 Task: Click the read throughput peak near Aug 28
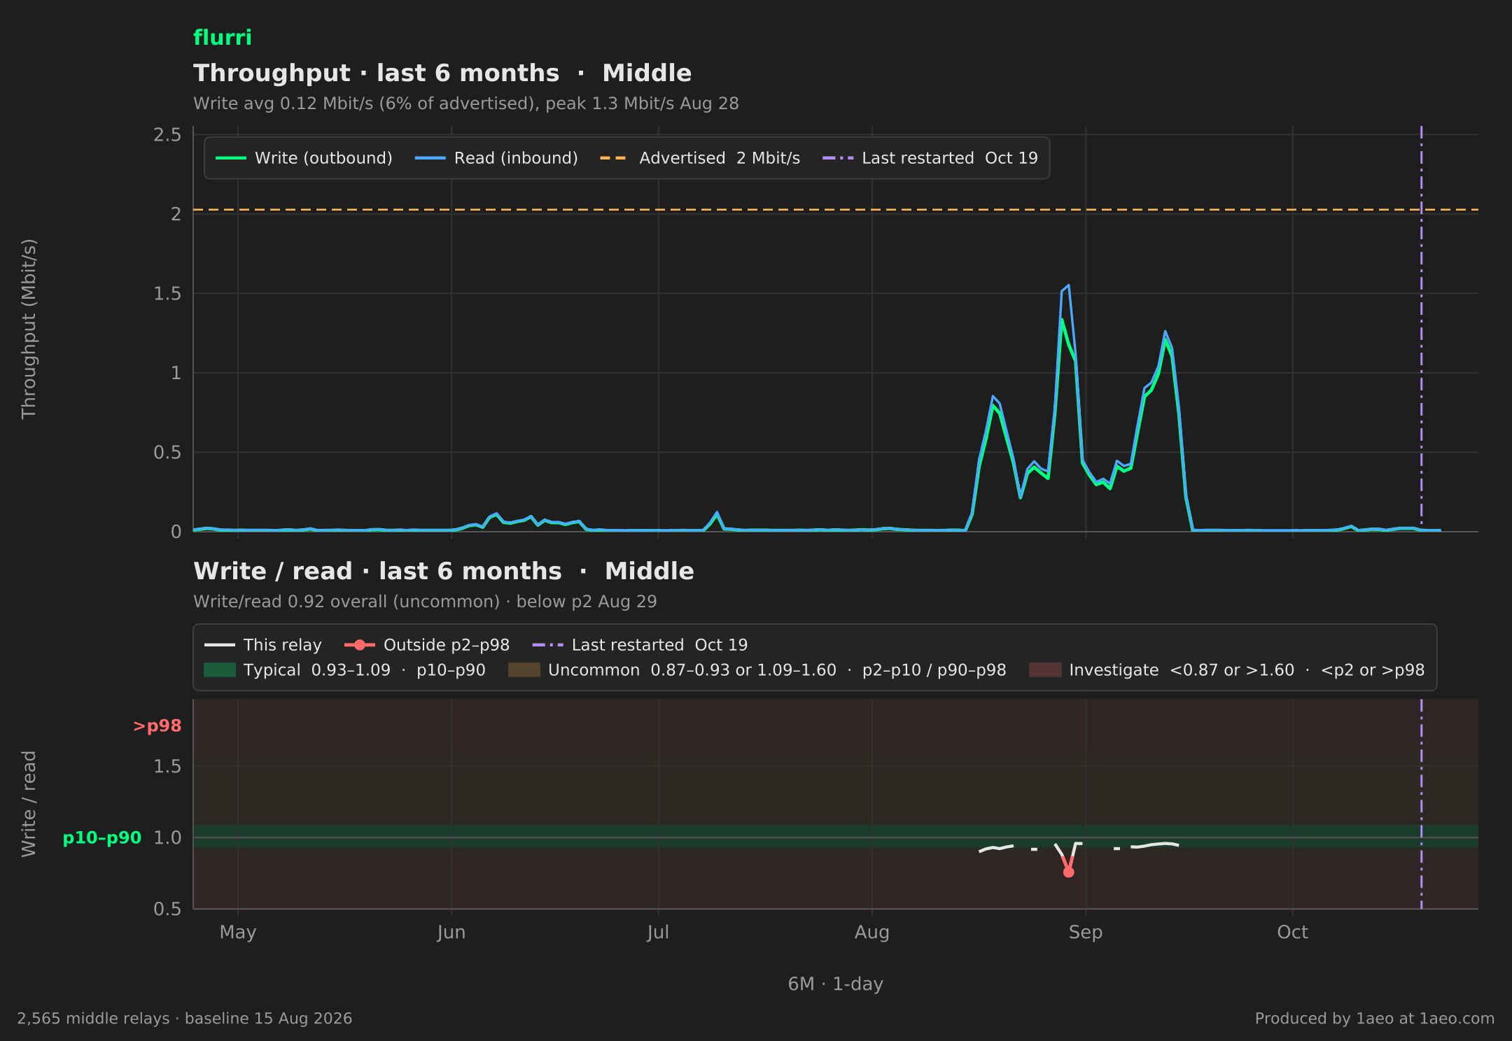1068,285
